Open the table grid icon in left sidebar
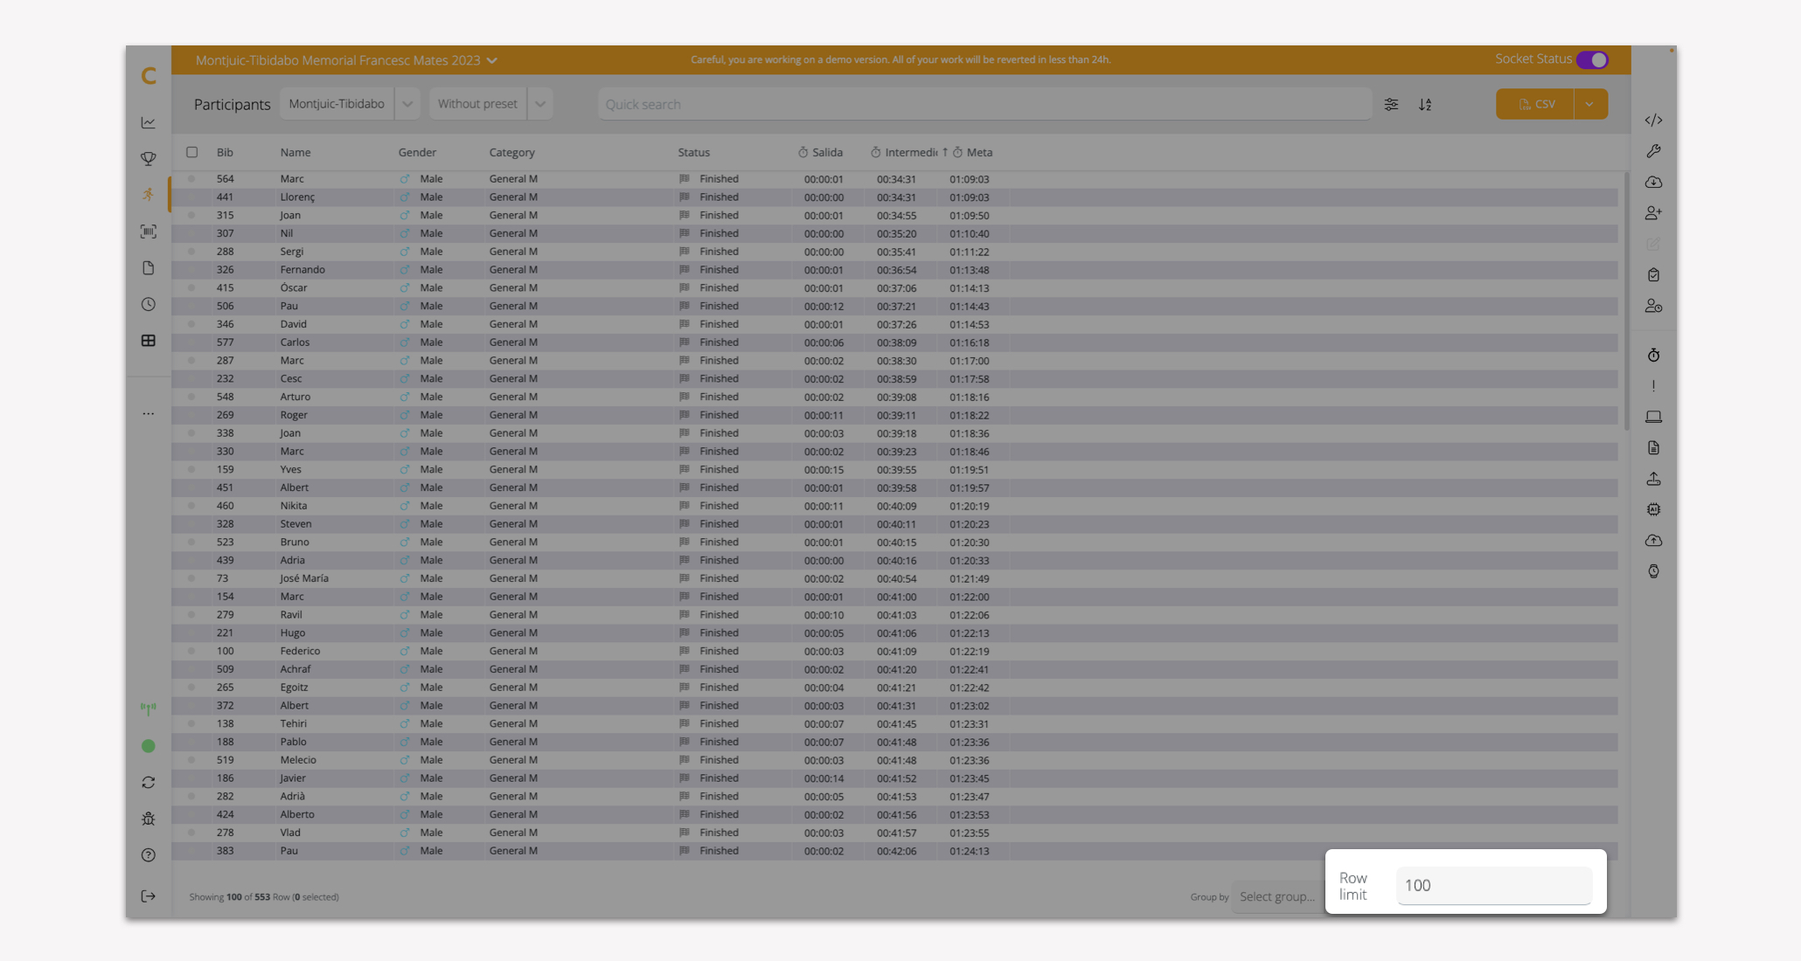This screenshot has width=1801, height=961. point(149,341)
